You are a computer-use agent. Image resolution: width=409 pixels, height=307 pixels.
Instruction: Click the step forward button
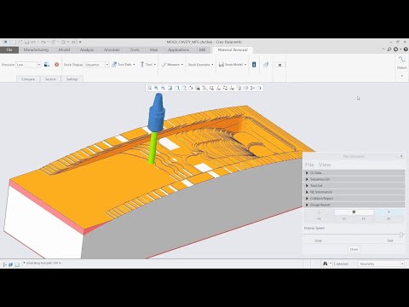tap(364, 218)
